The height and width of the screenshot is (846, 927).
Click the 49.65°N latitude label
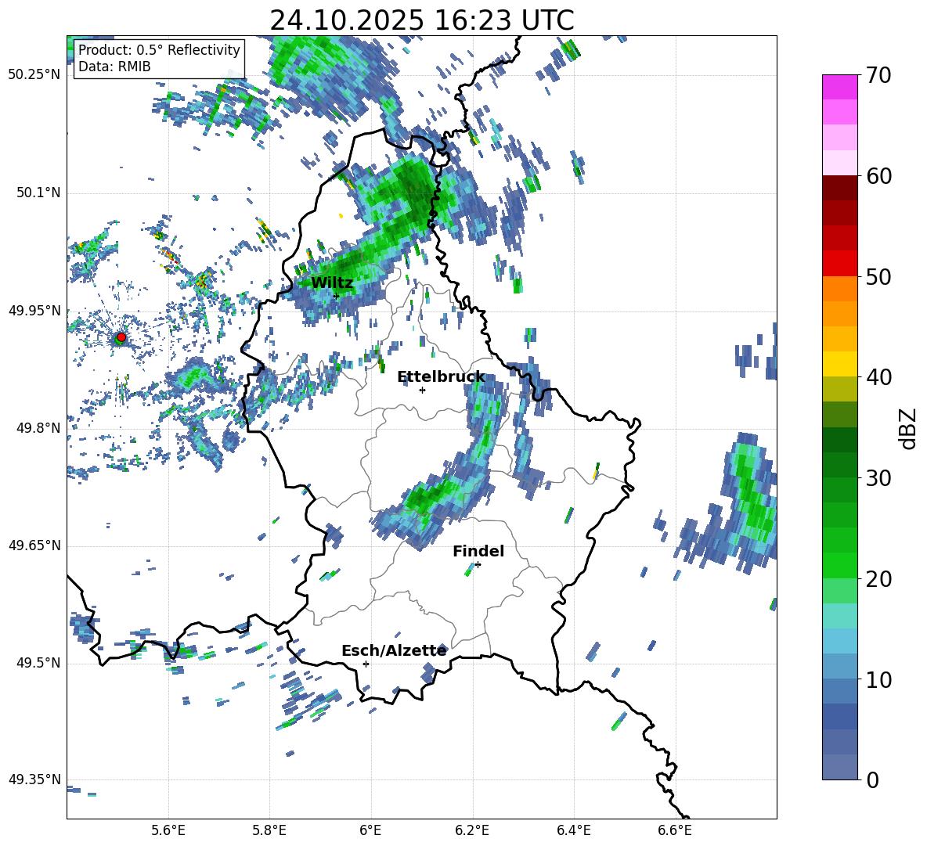[34, 545]
